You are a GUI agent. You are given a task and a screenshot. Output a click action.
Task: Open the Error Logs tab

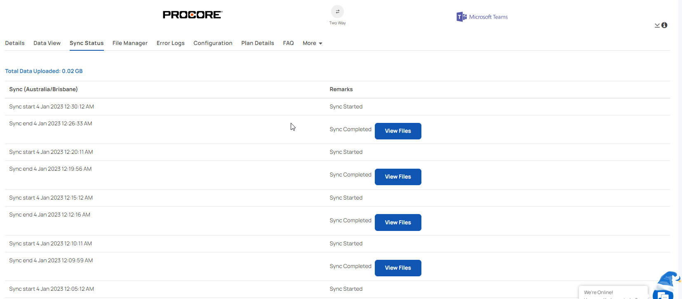point(170,43)
